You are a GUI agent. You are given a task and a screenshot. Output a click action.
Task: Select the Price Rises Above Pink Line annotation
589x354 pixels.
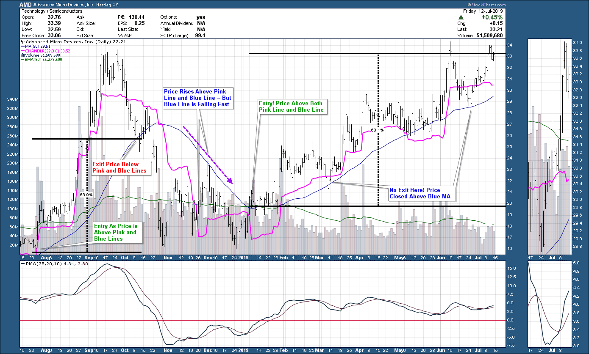198,98
